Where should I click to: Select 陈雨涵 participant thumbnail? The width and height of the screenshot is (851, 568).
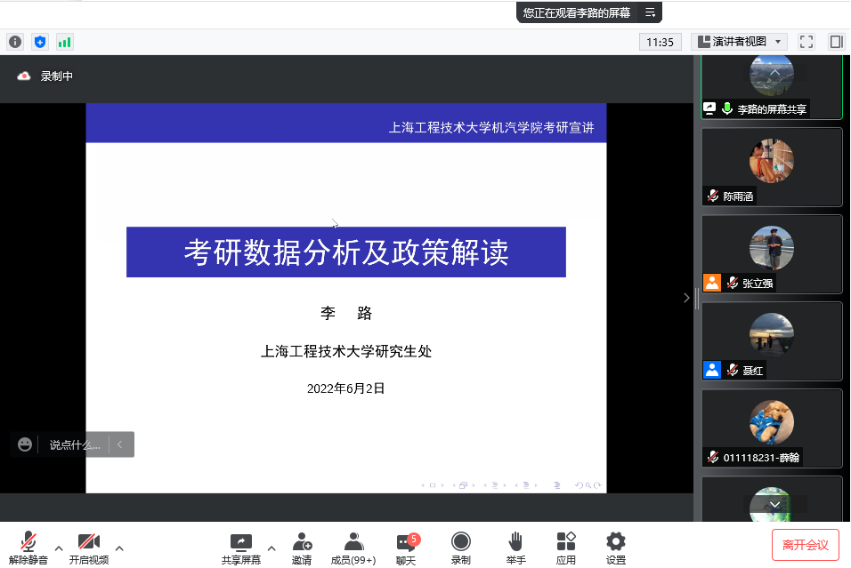[x=772, y=167]
